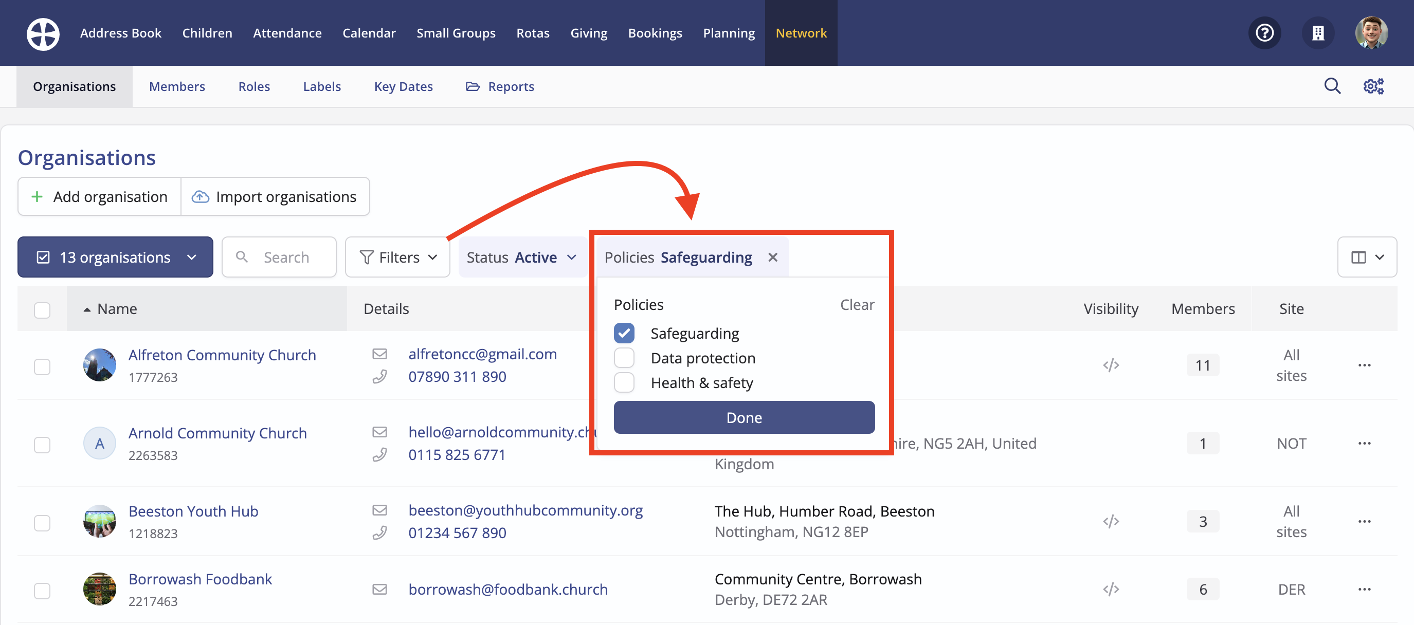Click the 11 members badge for Alfreton
1414x625 pixels.
click(x=1203, y=365)
